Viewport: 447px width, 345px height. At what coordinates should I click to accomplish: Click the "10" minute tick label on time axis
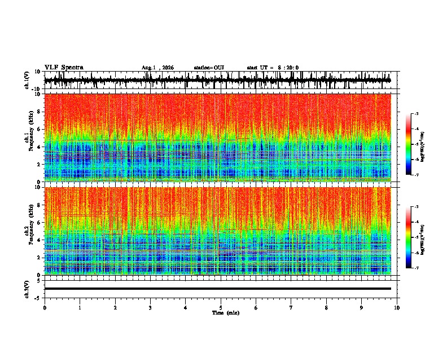[x=397, y=308]
